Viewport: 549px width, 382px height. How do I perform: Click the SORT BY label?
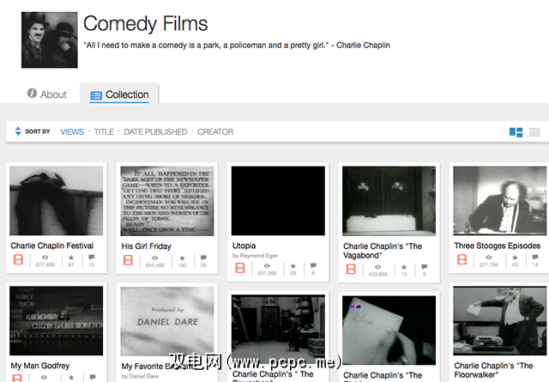(x=38, y=132)
